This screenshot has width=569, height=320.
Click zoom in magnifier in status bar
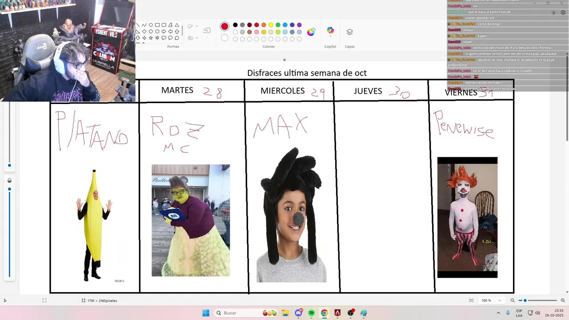[x=563, y=300]
